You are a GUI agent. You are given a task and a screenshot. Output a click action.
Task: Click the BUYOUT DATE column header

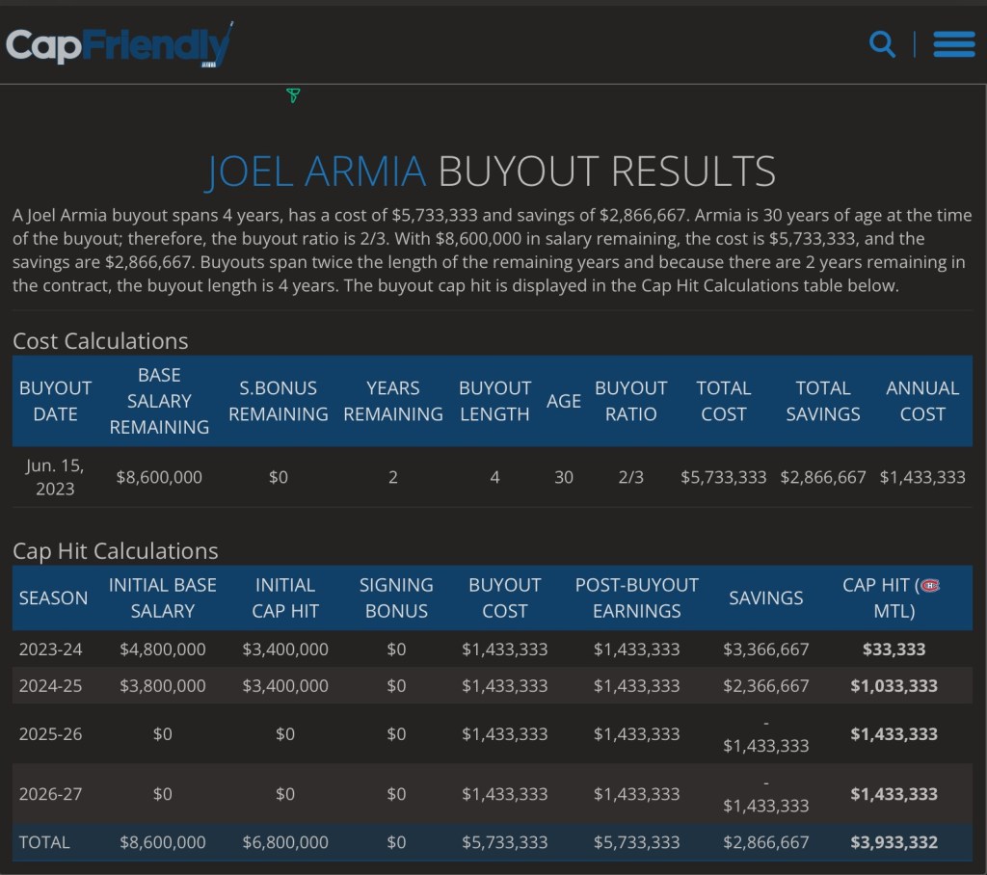pyautogui.click(x=56, y=401)
